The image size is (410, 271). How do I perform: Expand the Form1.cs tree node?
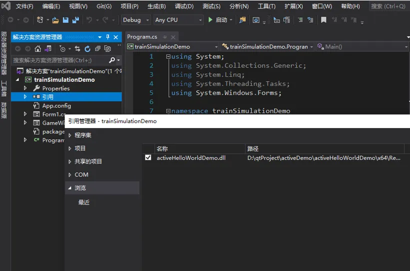[x=25, y=114]
